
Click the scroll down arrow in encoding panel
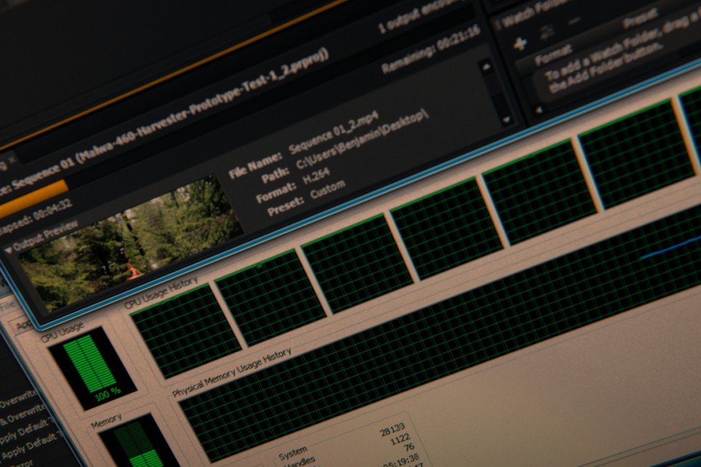[x=507, y=120]
